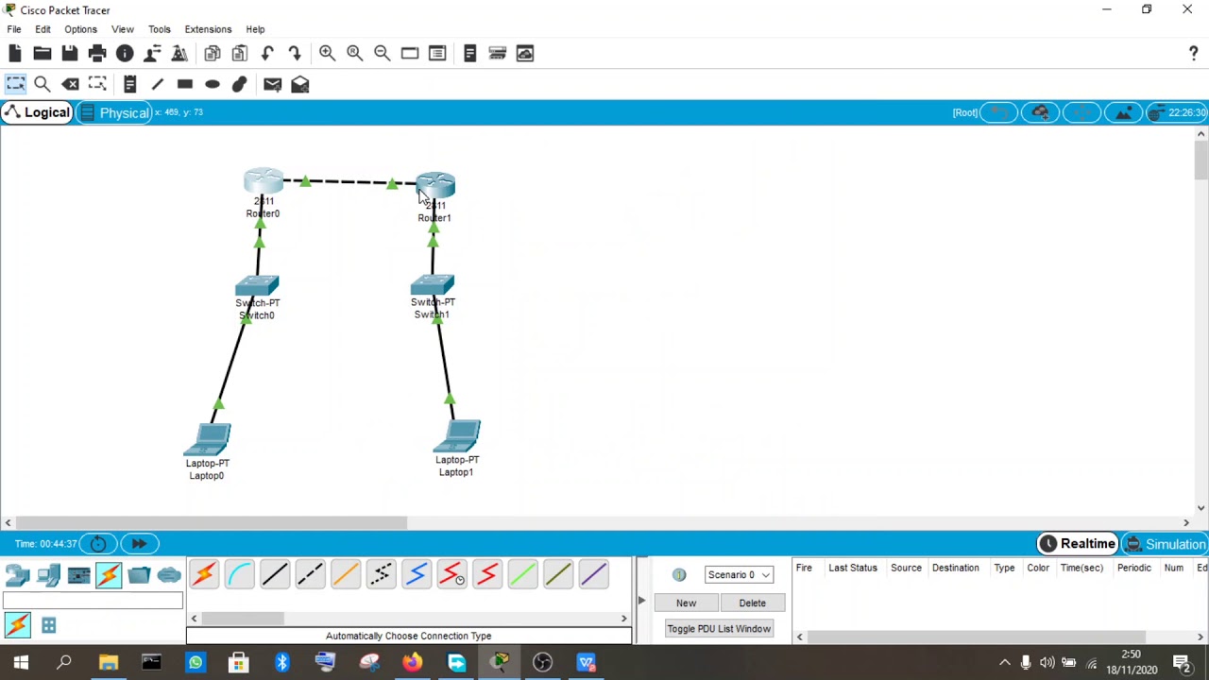Select Network Devices category
The image size is (1209, 680).
click(x=17, y=574)
